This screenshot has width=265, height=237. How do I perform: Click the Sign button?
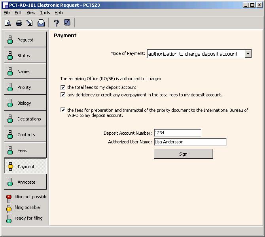184,154
